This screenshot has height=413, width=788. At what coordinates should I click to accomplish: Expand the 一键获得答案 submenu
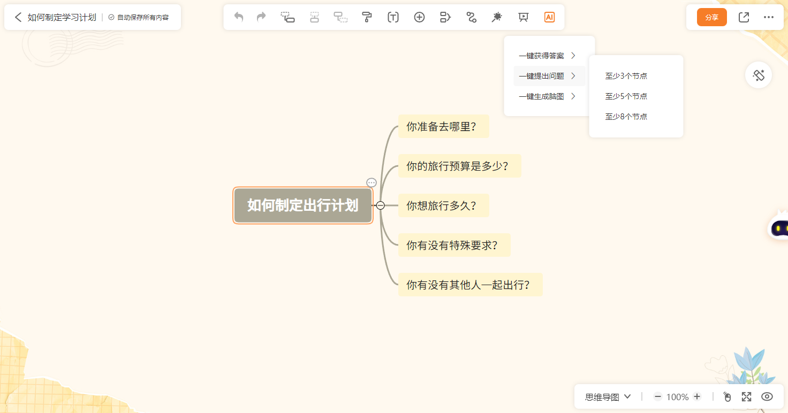(x=548, y=56)
